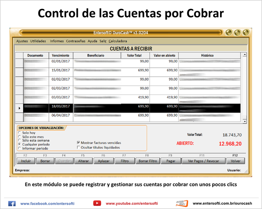Screen dimensions: 262x209
Task: Open the youtube.com/entersofti link
Action: coord(132,203)
